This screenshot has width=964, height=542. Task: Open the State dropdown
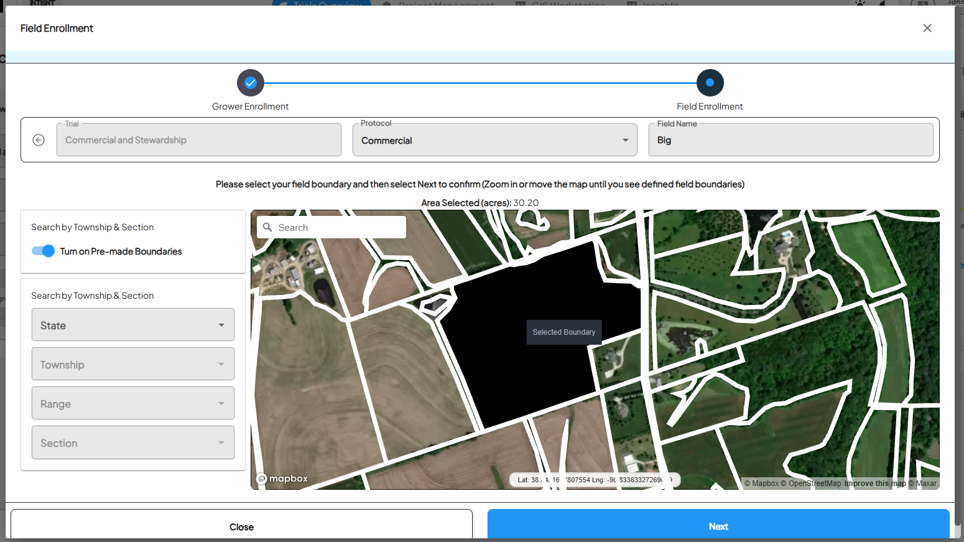133,325
